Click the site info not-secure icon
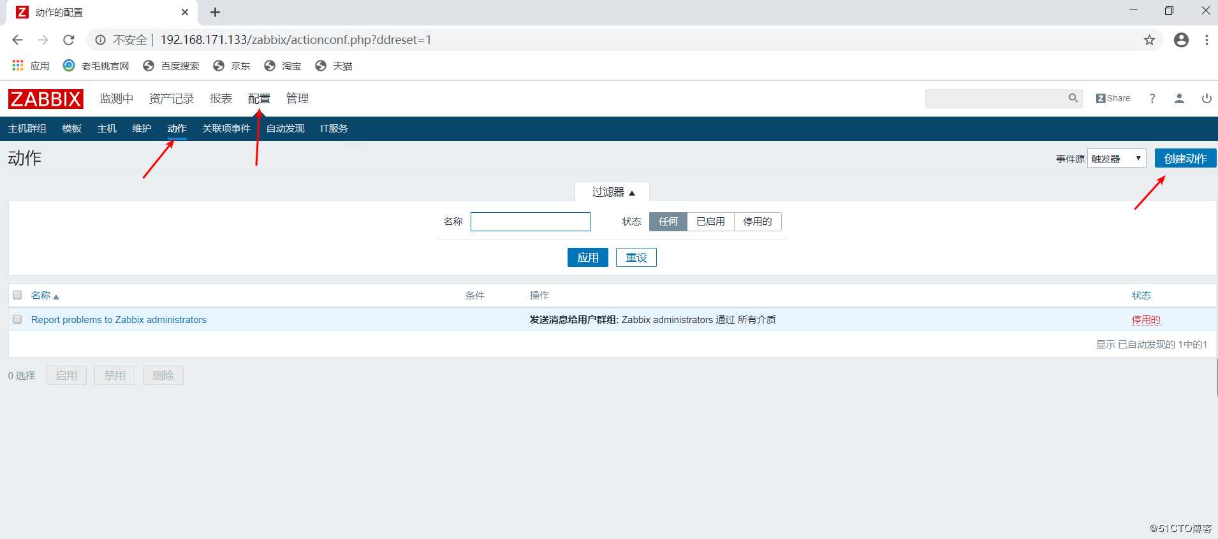The height and width of the screenshot is (539, 1218). 100,40
